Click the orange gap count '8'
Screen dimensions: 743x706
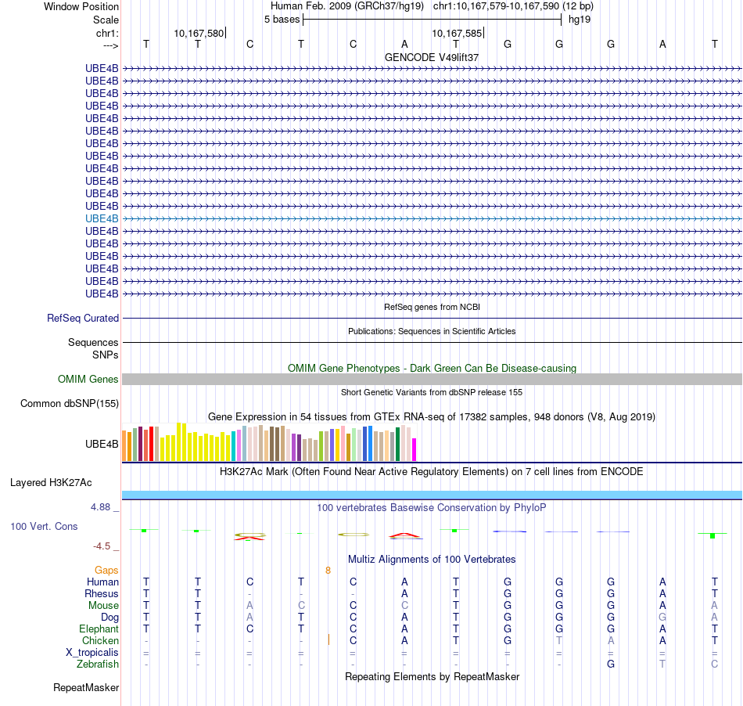click(x=328, y=571)
